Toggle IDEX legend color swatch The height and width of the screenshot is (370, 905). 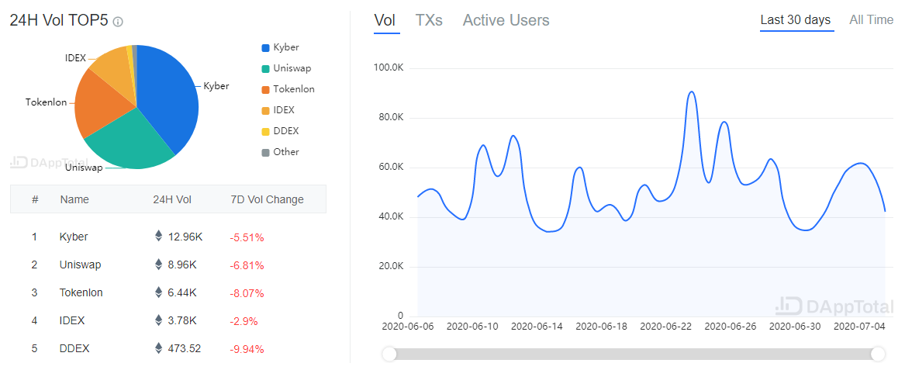(x=265, y=110)
